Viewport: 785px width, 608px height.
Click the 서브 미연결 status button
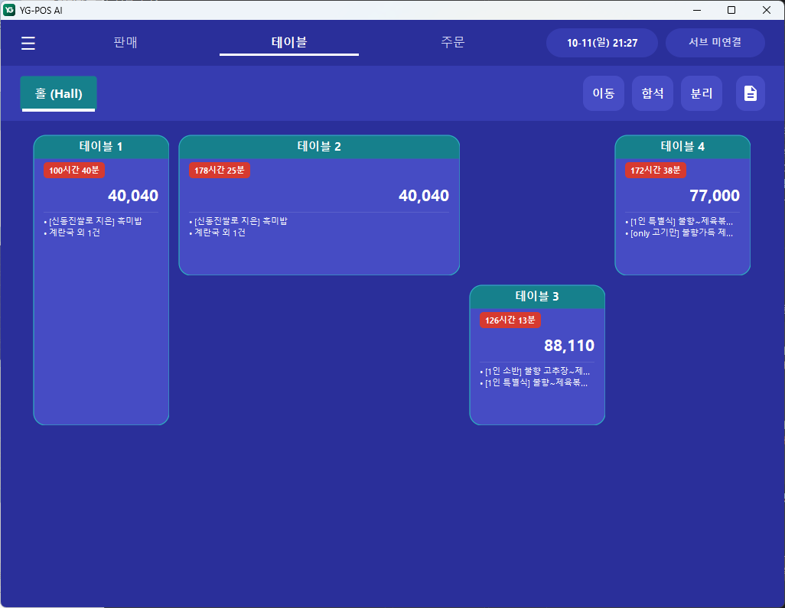(x=715, y=43)
